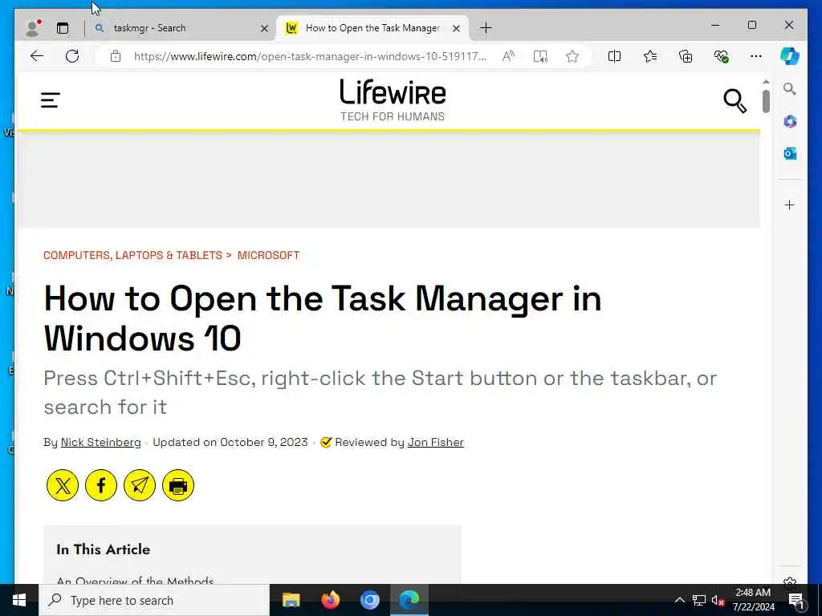Share the article on X
The image size is (822, 616).
click(63, 485)
